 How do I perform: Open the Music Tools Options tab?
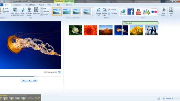69,5
